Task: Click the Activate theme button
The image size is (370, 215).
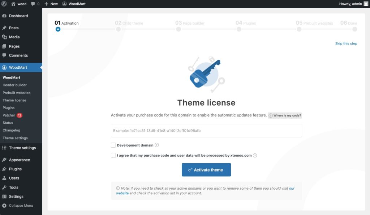Action: click(x=206, y=170)
